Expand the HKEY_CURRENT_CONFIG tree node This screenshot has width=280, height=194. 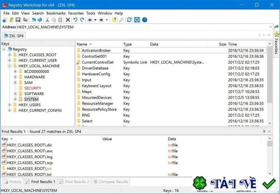click(9, 110)
